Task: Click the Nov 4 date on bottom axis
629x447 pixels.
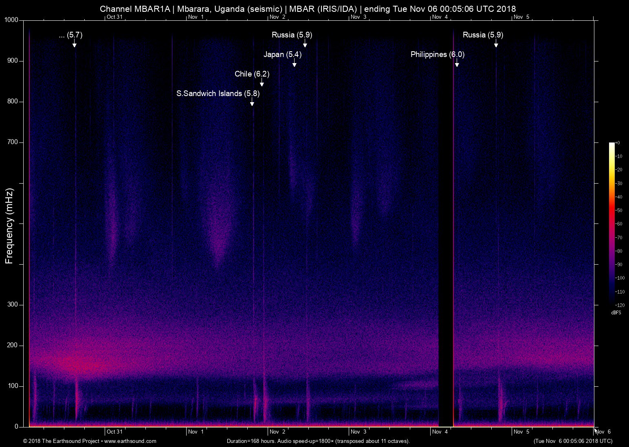Action: (x=440, y=432)
